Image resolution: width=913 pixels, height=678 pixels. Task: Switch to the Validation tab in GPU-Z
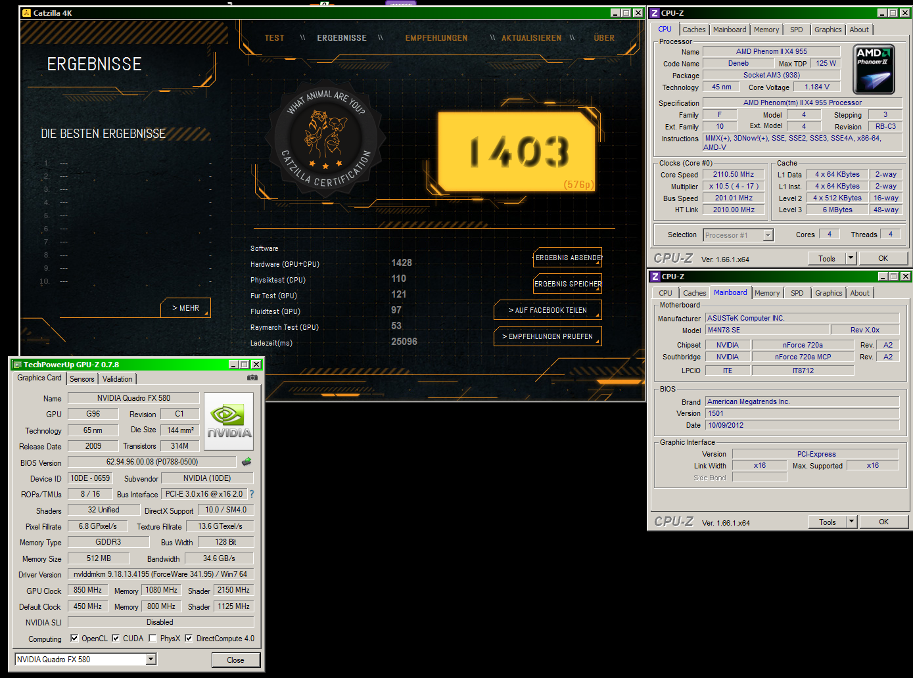point(118,379)
